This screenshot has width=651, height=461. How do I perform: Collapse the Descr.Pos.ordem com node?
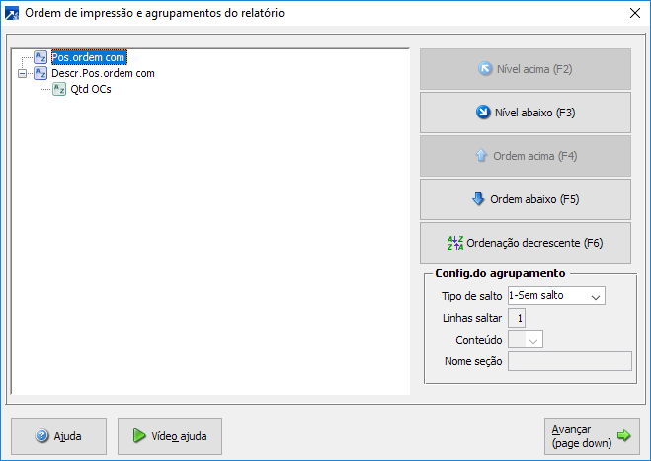22,73
